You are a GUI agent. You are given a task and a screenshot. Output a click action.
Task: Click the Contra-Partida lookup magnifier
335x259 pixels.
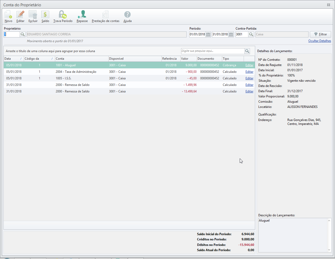[251, 34]
